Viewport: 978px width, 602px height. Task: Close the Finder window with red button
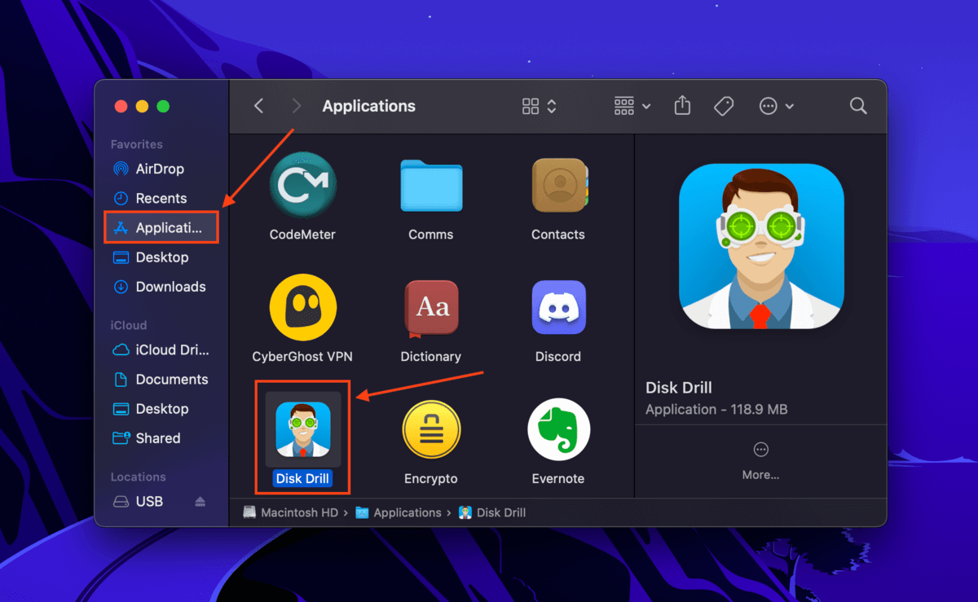click(121, 106)
